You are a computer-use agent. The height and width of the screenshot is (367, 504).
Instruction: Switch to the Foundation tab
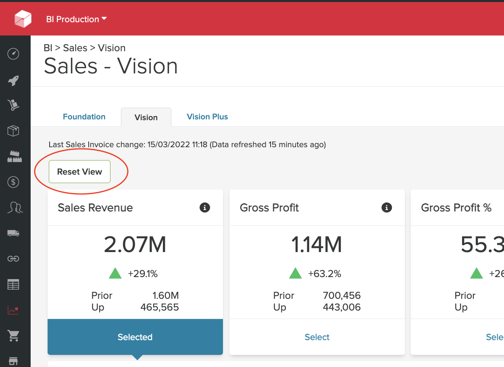tap(84, 117)
